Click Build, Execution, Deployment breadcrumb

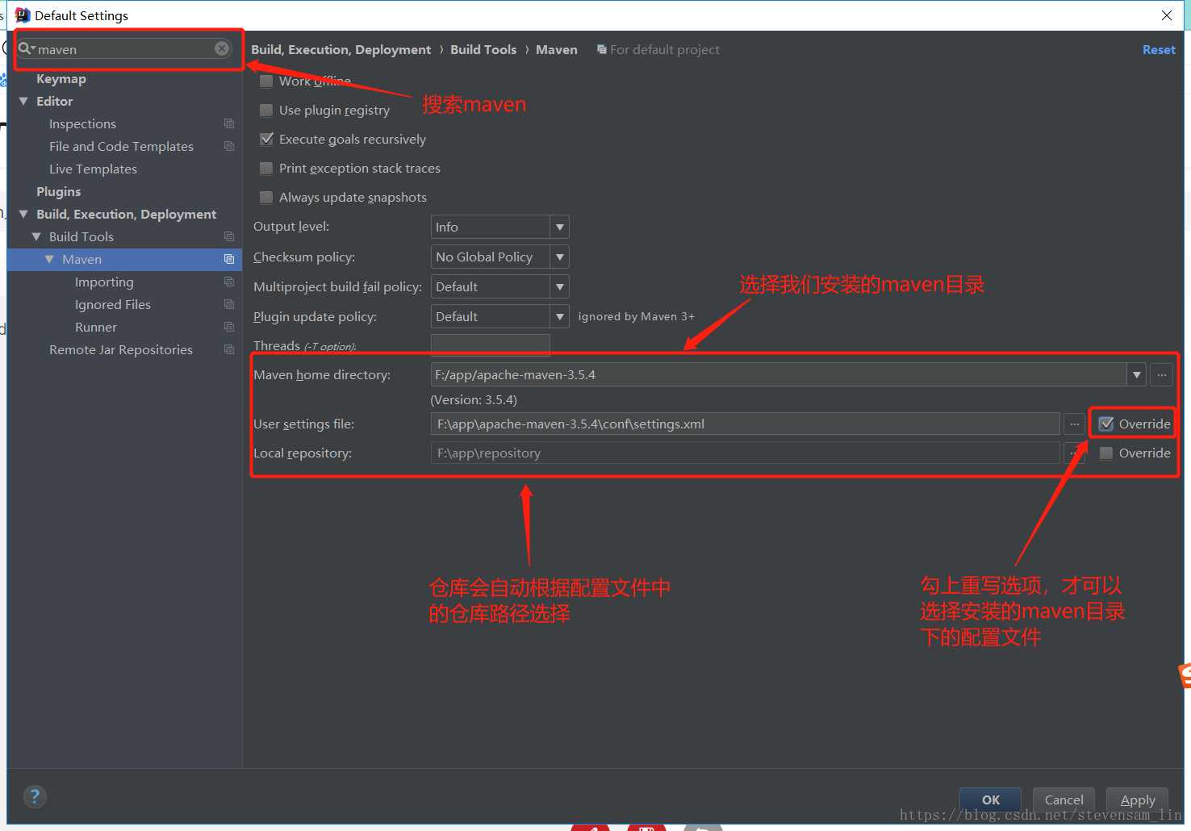[x=341, y=49]
